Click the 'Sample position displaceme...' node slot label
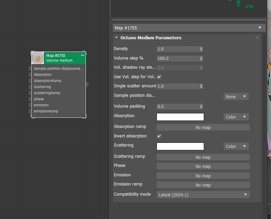The height and width of the screenshot is (219, 271). 58,69
